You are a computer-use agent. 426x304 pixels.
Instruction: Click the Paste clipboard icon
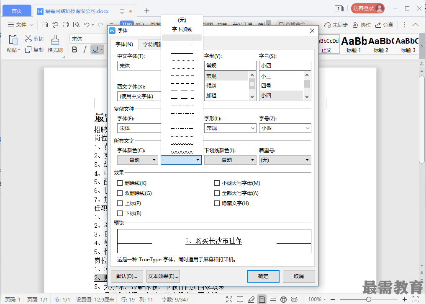[13, 40]
